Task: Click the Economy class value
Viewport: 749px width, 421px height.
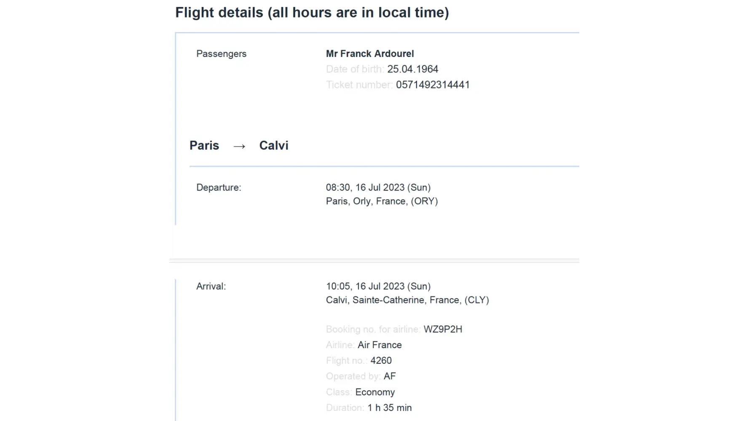Action: pyautogui.click(x=375, y=392)
